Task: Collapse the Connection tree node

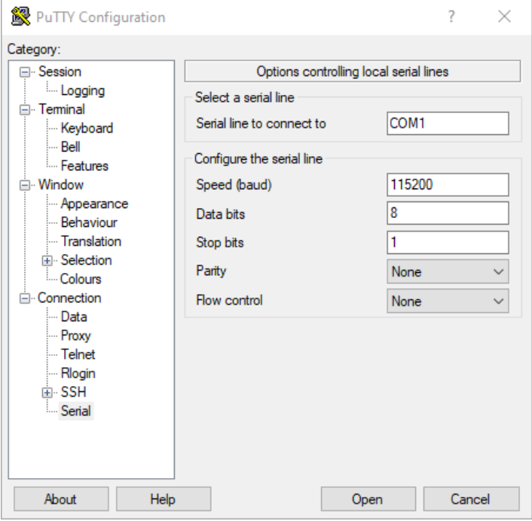Action: pyautogui.click(x=24, y=299)
